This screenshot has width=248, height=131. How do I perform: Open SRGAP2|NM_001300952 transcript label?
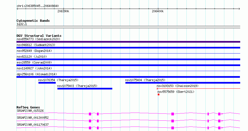pos(33,118)
